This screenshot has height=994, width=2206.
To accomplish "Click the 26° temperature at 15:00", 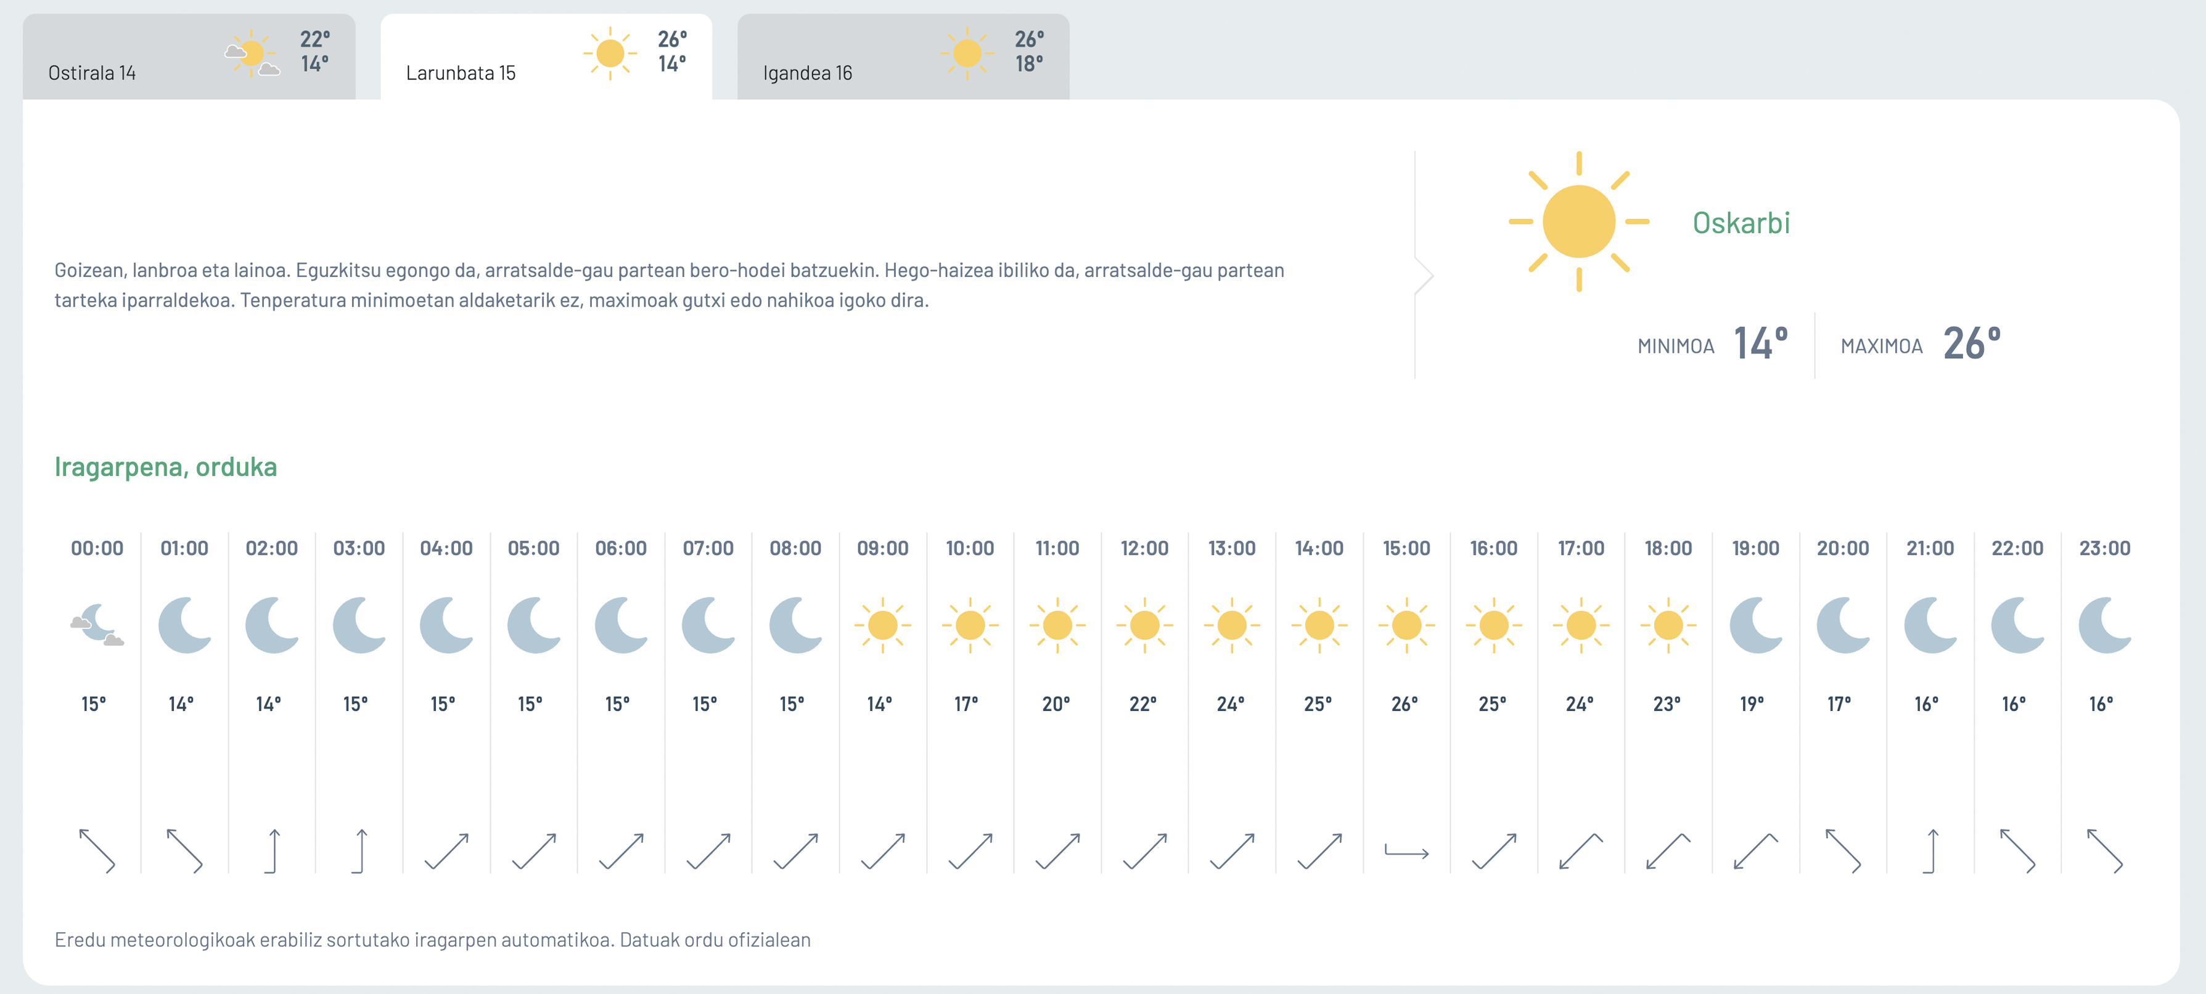I will (x=1404, y=704).
